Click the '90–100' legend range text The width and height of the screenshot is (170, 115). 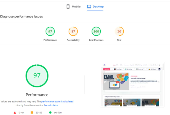coord(58,112)
